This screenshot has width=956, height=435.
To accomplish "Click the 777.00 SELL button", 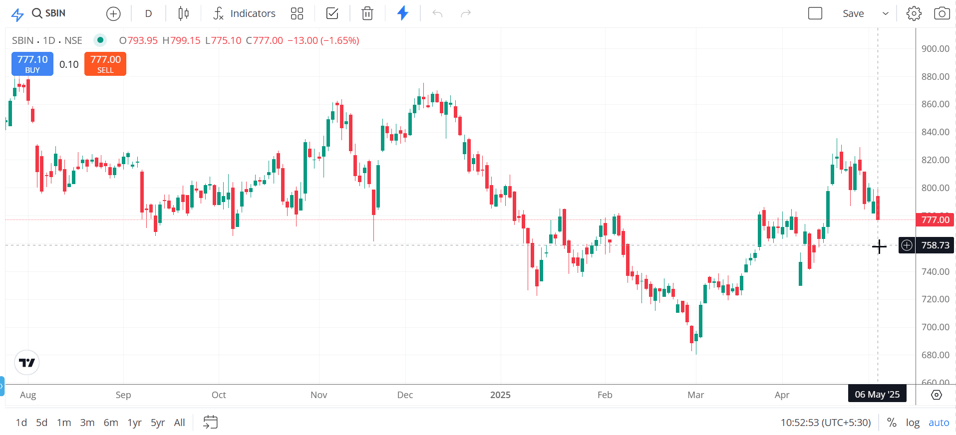I will point(105,64).
